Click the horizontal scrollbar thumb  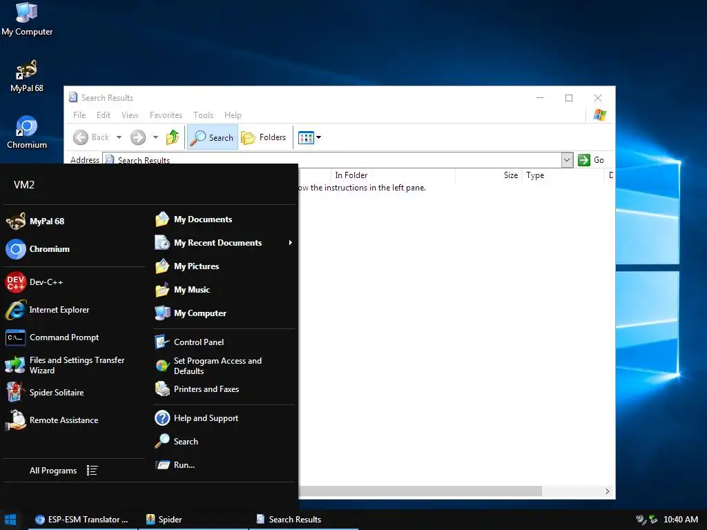(420, 491)
